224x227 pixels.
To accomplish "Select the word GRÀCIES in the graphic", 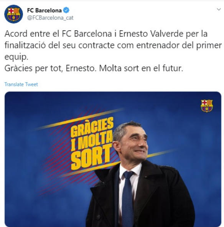I will (x=92, y=128).
